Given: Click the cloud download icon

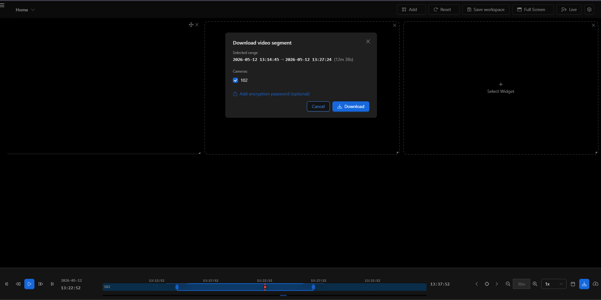Looking at the screenshot, I should (x=595, y=284).
